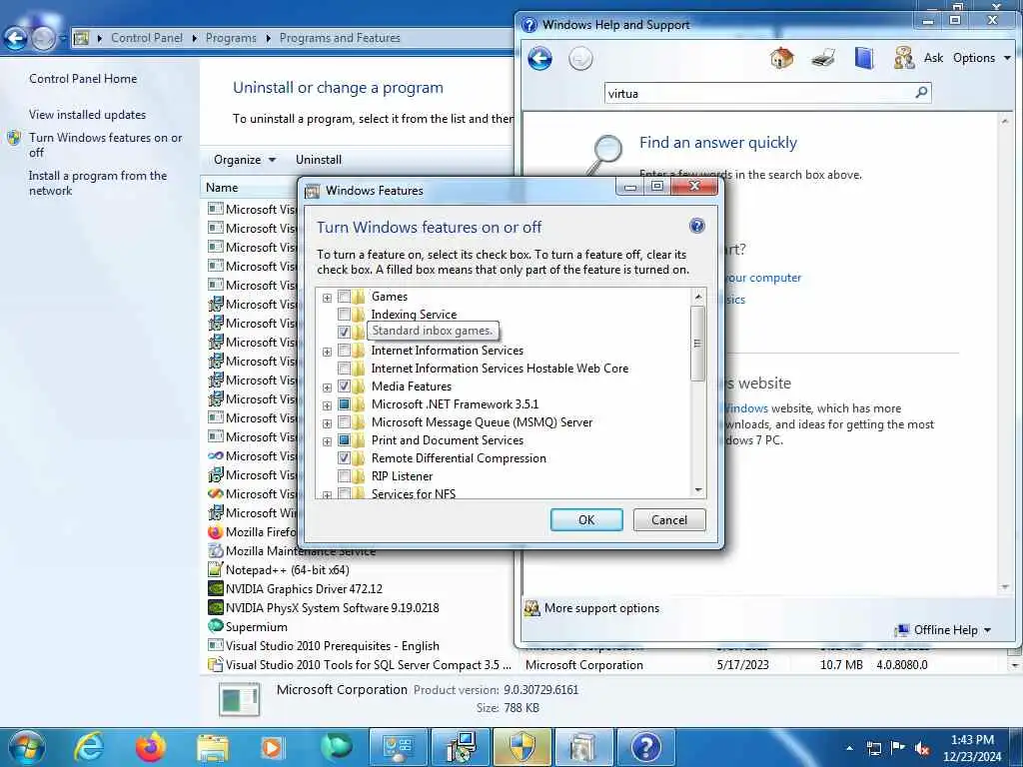
Task: Click the shield icon beside Turn Windows features
Action: (14, 138)
